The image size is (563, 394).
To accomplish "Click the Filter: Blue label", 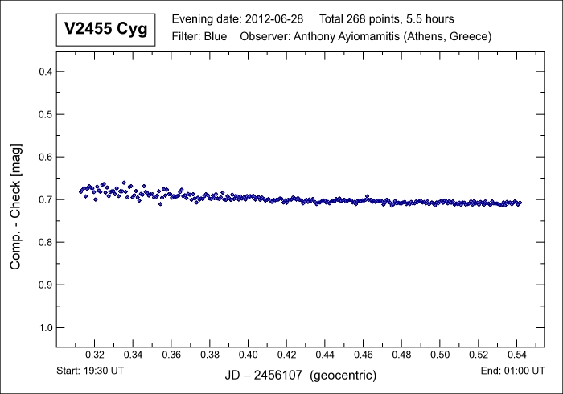I will coord(199,37).
